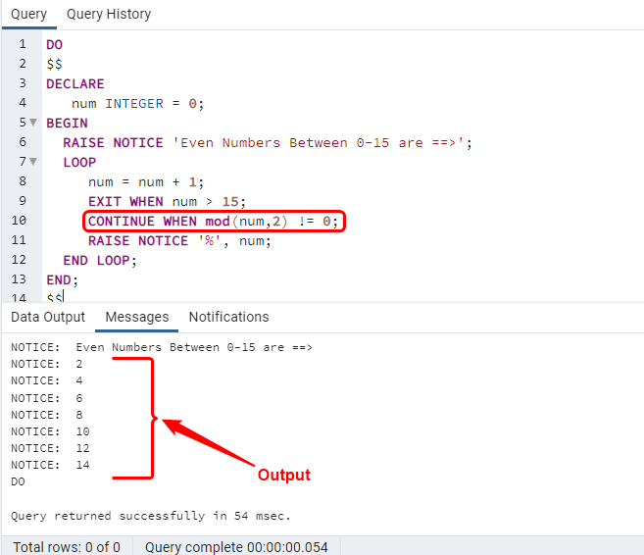
Task: Click the CONTINUE WHEN statement line
Action: (213, 222)
